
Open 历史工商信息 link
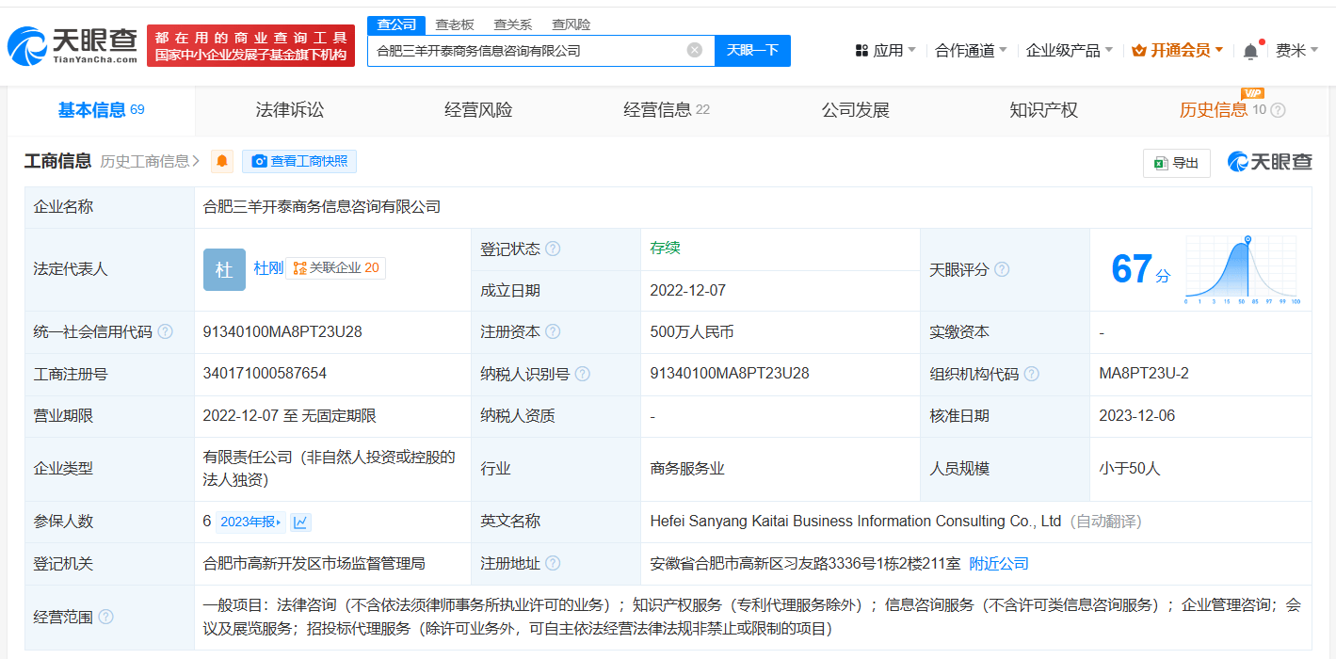[150, 161]
